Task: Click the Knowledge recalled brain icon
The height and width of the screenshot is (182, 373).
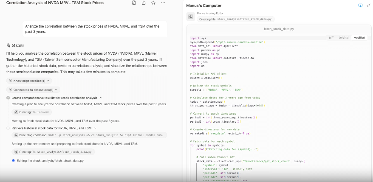Action: click(11, 81)
